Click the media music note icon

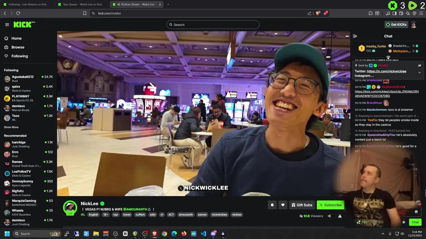click(388, 13)
